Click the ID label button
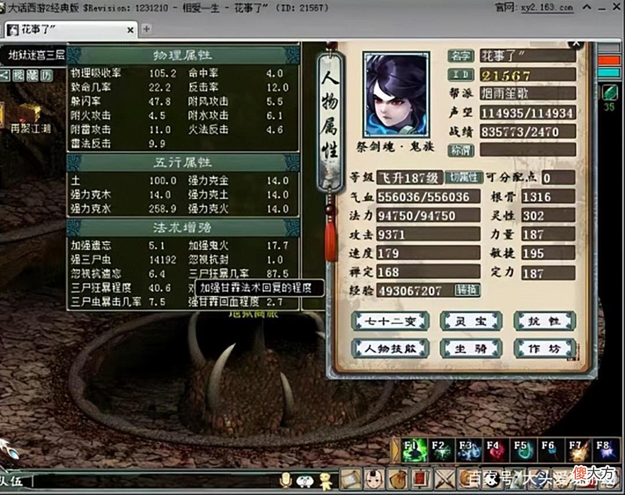This screenshot has height=495, width=625. click(x=461, y=75)
